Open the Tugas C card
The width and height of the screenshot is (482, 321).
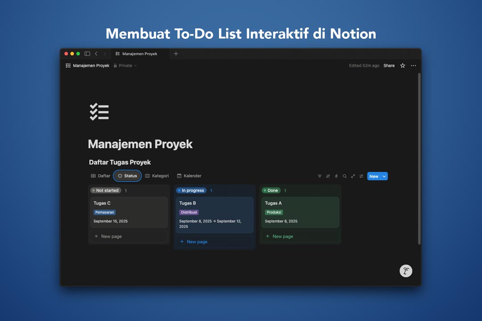129,213
